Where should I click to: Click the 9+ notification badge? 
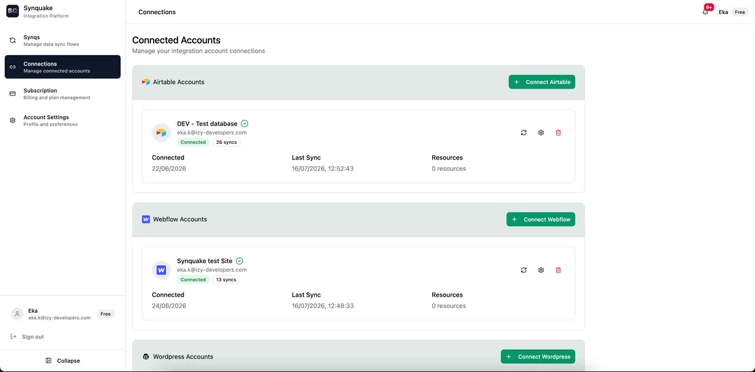pos(708,7)
